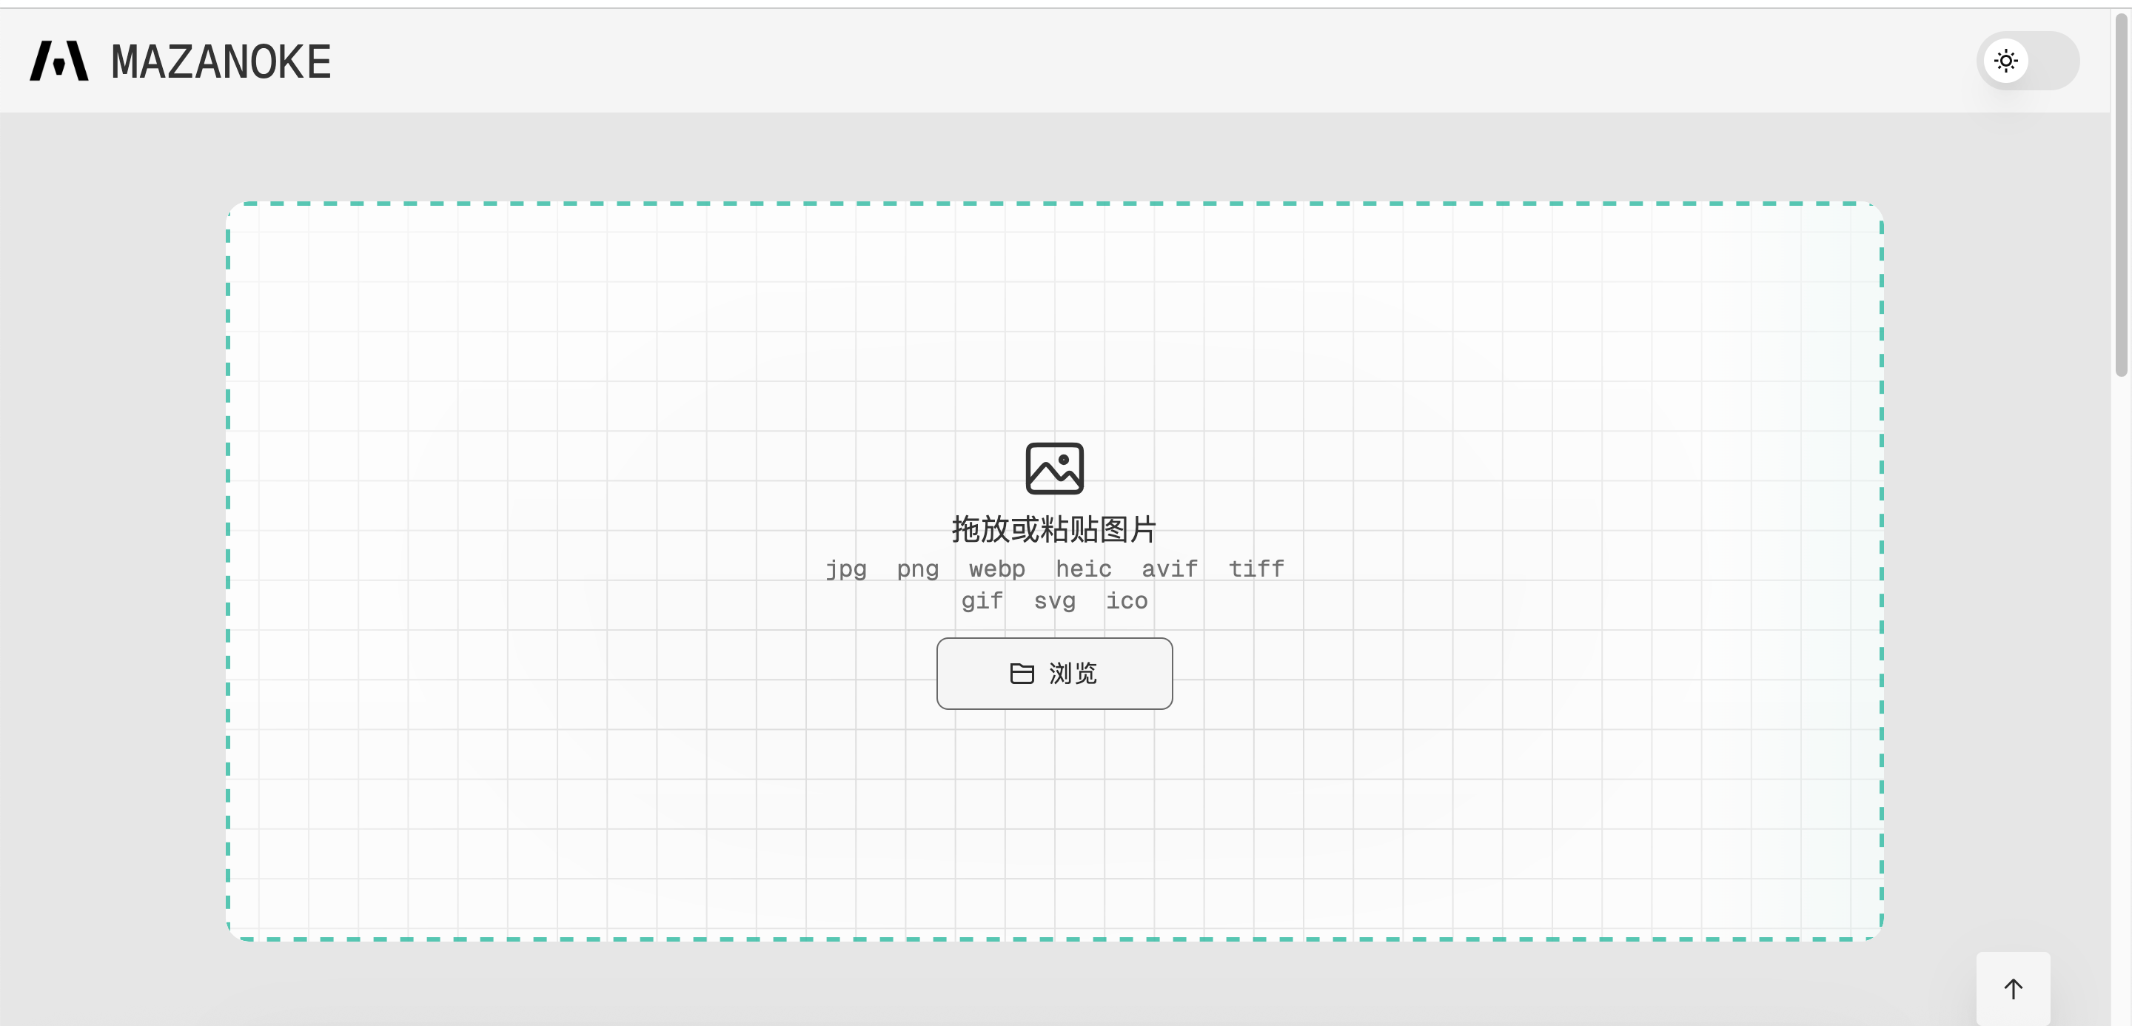Click the jpg format label
The image size is (2132, 1026).
[x=846, y=569]
